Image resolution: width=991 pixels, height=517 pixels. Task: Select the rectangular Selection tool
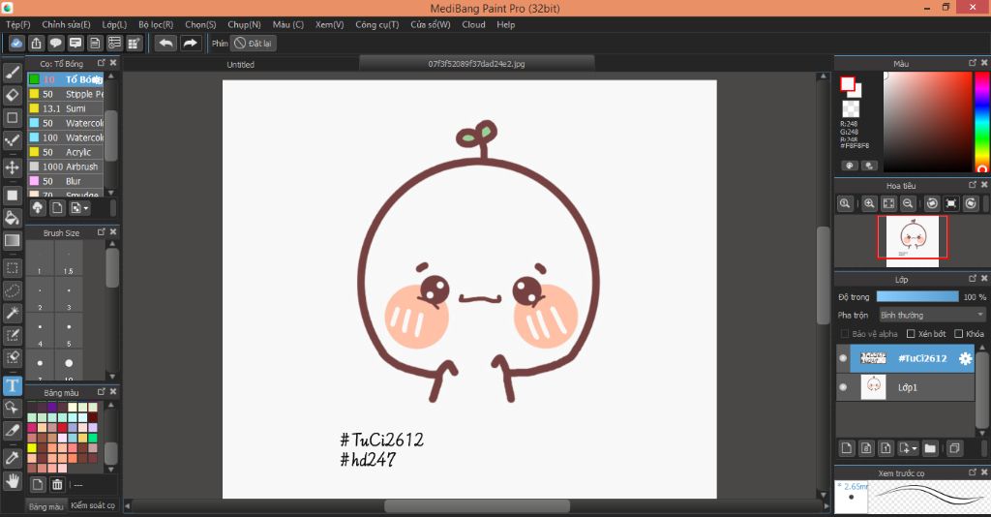(12, 268)
